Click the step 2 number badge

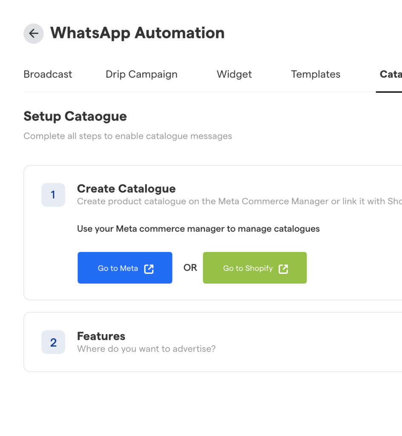pyautogui.click(x=53, y=342)
